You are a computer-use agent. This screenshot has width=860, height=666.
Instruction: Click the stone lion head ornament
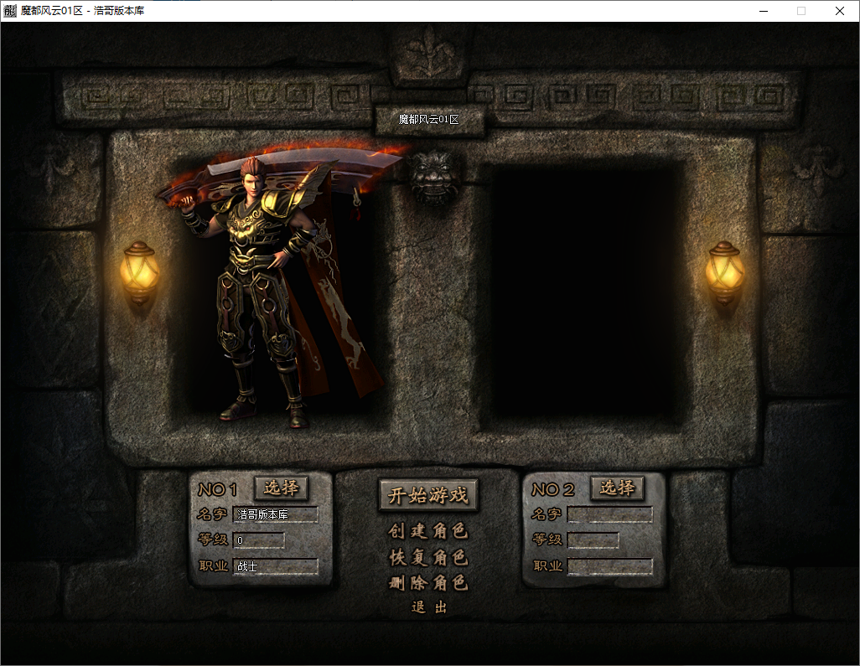[433, 177]
